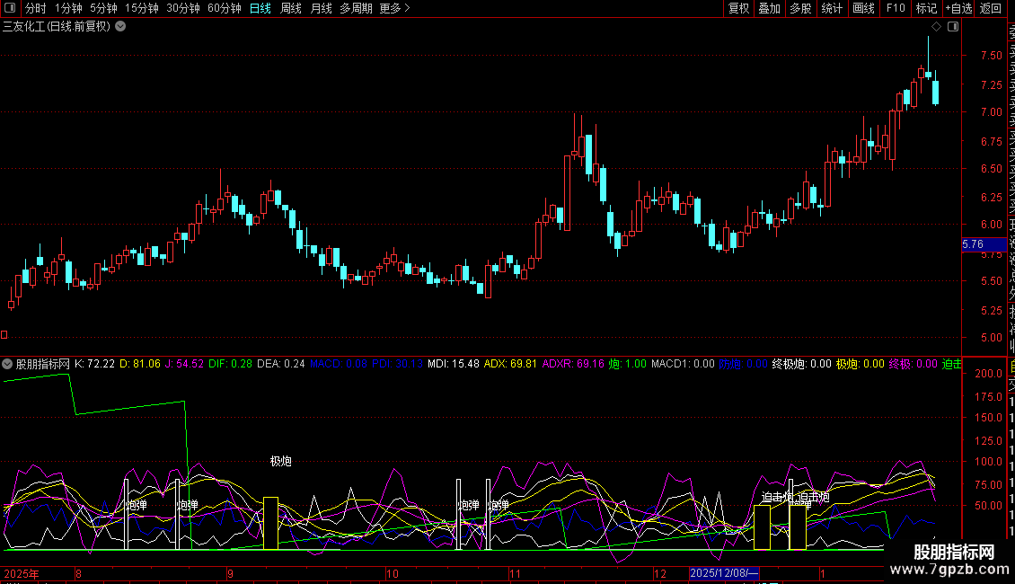Open the 复权 adjustment options
Image resolution: width=1015 pixels, height=584 pixels.
pyautogui.click(x=738, y=8)
